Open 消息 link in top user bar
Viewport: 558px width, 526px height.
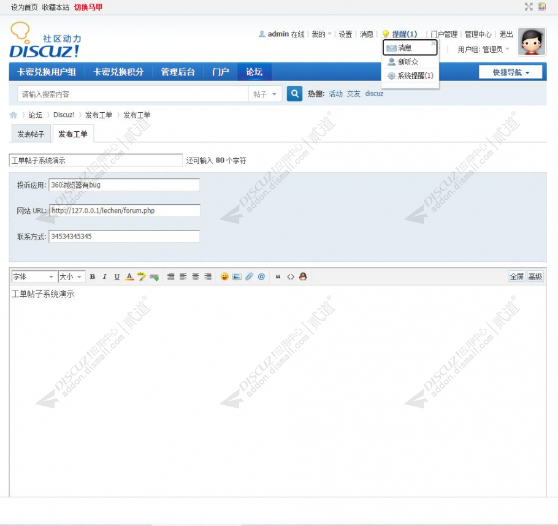tap(366, 34)
